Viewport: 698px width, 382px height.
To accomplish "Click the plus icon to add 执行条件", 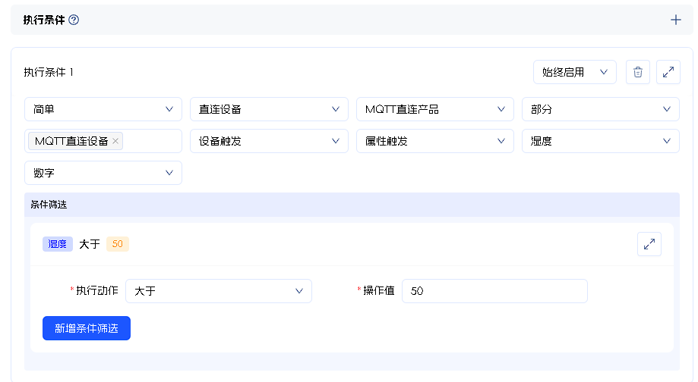I will [675, 20].
